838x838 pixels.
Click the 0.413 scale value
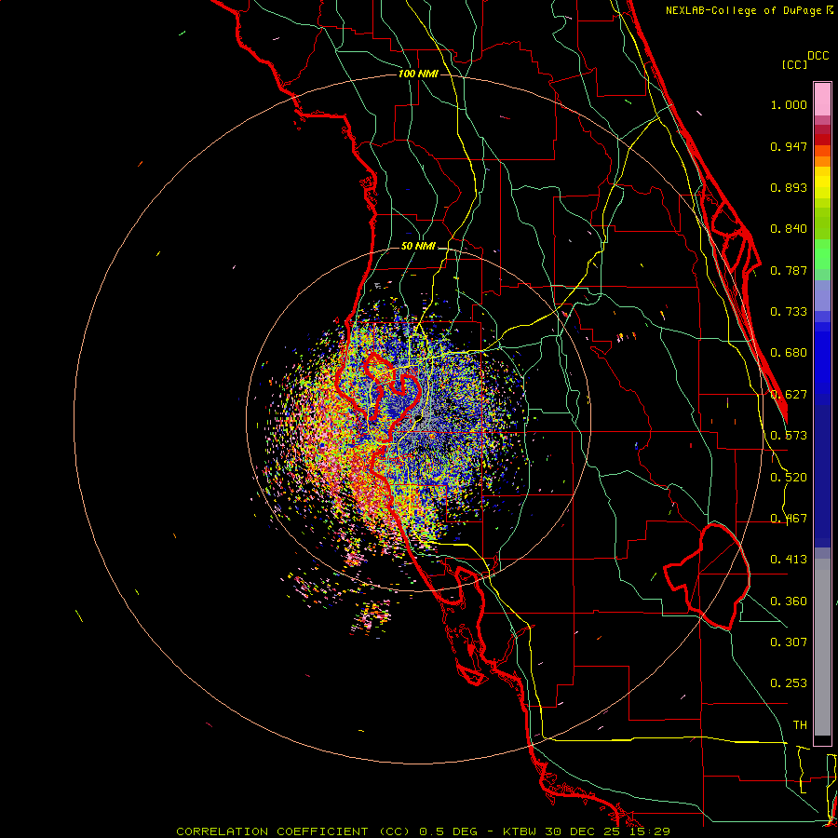pos(789,560)
